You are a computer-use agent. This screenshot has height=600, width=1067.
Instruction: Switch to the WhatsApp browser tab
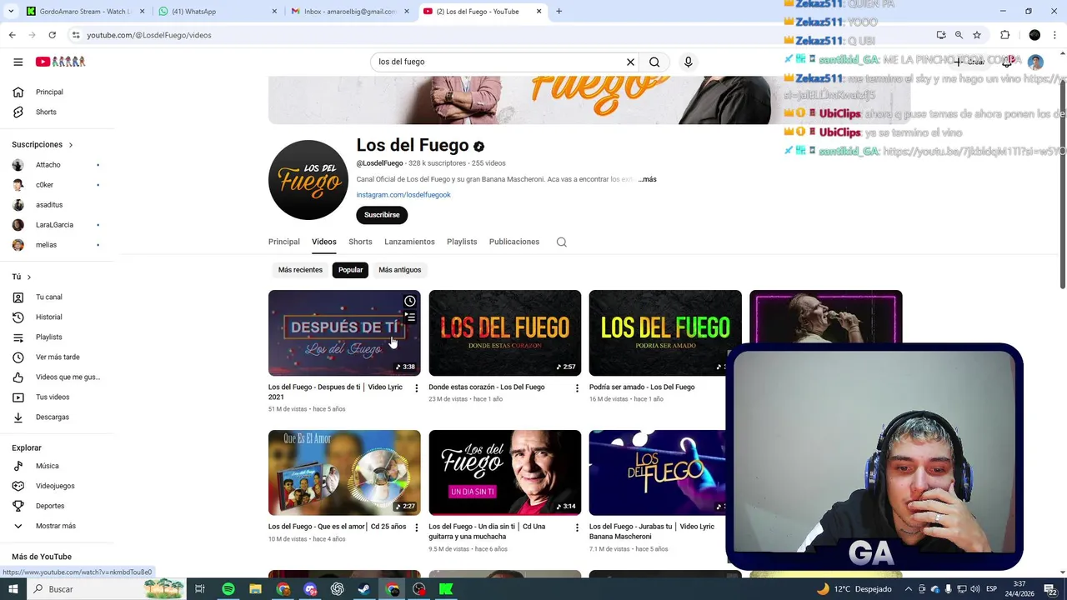click(x=216, y=12)
